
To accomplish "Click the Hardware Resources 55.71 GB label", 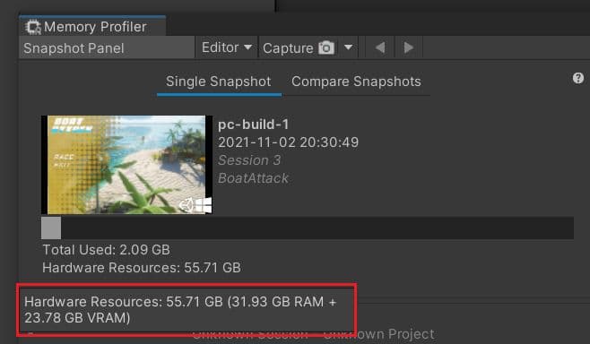I will pyautogui.click(x=142, y=268).
